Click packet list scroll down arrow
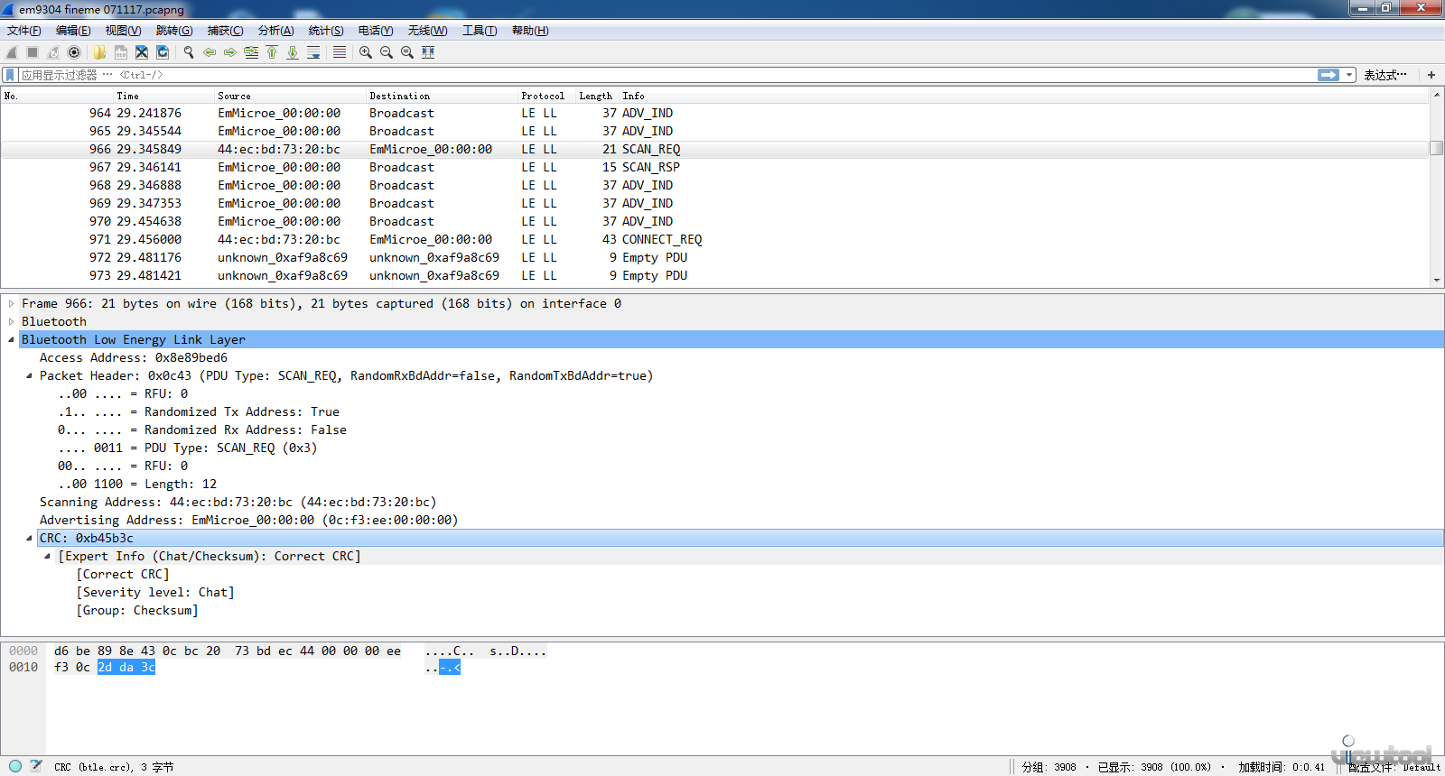This screenshot has height=776, width=1445. (x=1437, y=281)
